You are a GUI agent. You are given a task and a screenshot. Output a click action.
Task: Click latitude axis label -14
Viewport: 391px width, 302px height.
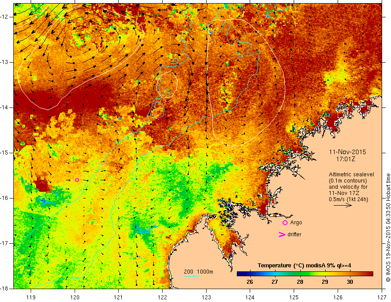click(4, 107)
